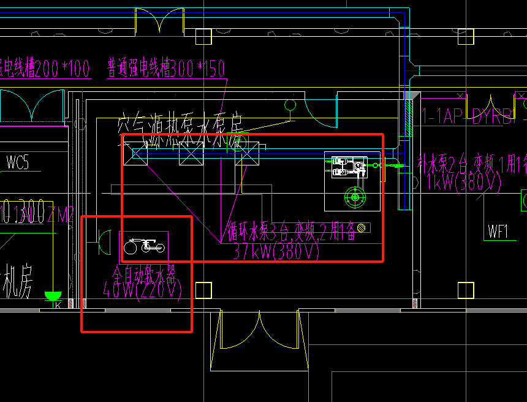527x402 pixels.
Task: Select the 37kW(380V) power label
Action: point(276,251)
